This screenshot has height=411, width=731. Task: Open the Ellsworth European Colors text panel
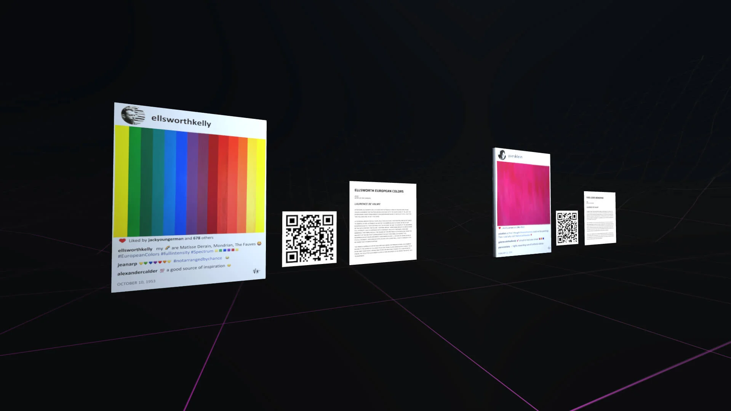coord(383,223)
